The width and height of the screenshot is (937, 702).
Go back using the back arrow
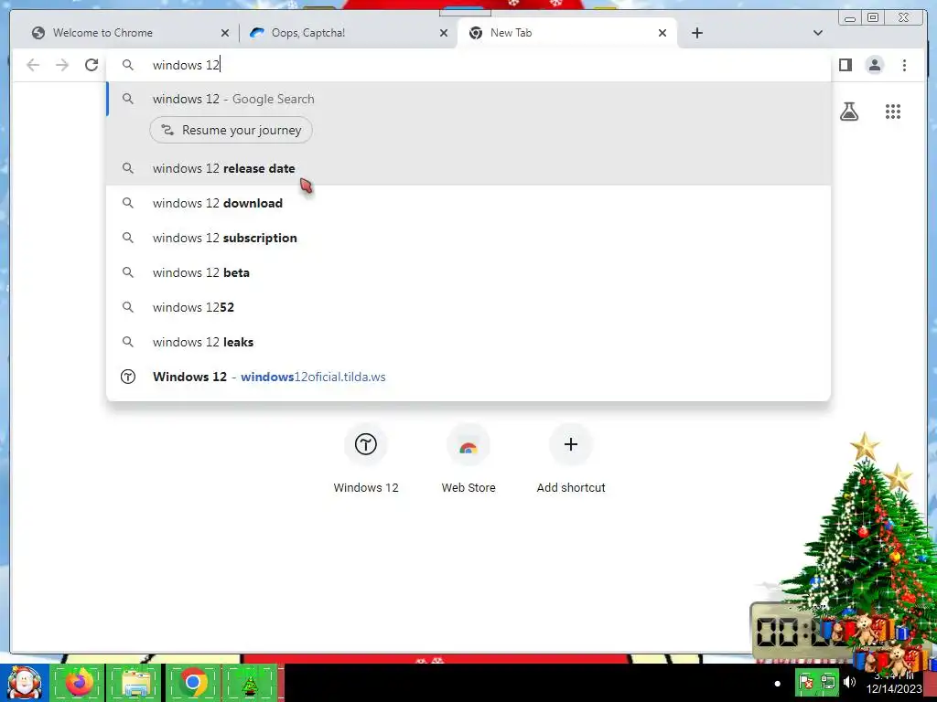33,65
